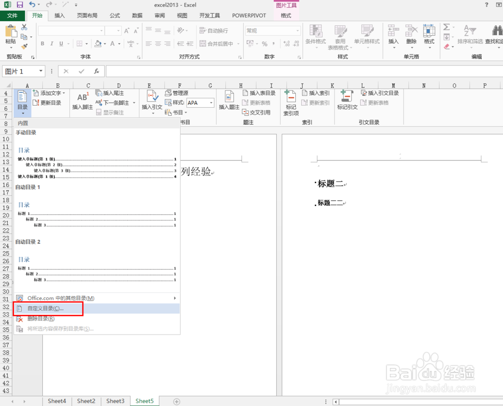Select the Format Painter brush
The image size is (503, 406).
24,46
